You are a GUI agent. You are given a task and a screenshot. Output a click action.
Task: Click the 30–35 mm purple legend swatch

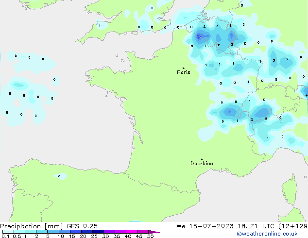(109, 232)
